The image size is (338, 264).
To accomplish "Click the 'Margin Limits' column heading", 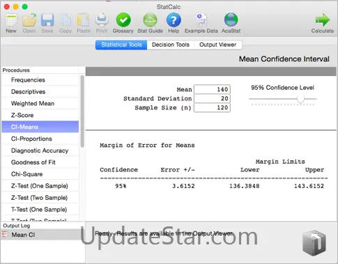I will pos(280,162).
